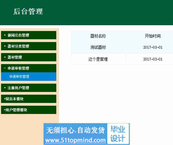
Task: Click the 后台管理 header title
Action: 28,12
